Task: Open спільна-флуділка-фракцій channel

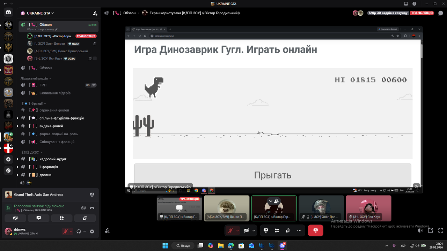Action: point(58,118)
